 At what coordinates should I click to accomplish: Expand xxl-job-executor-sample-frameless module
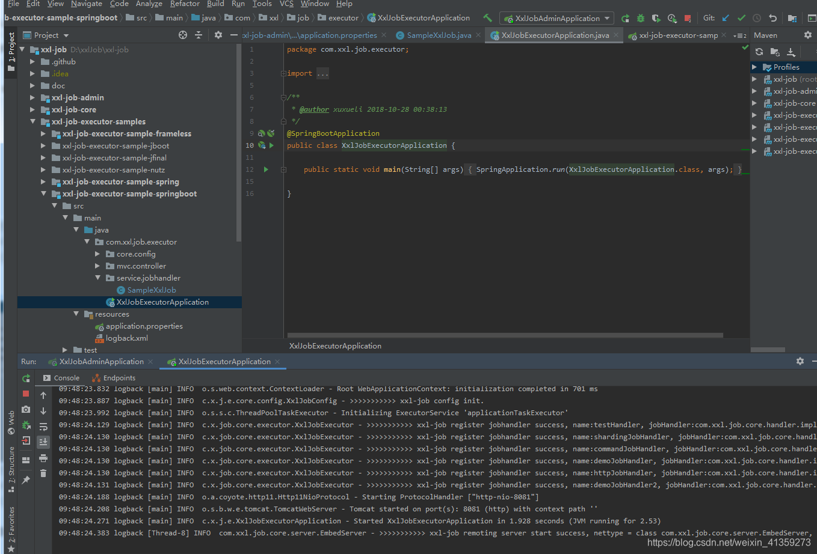[43, 134]
